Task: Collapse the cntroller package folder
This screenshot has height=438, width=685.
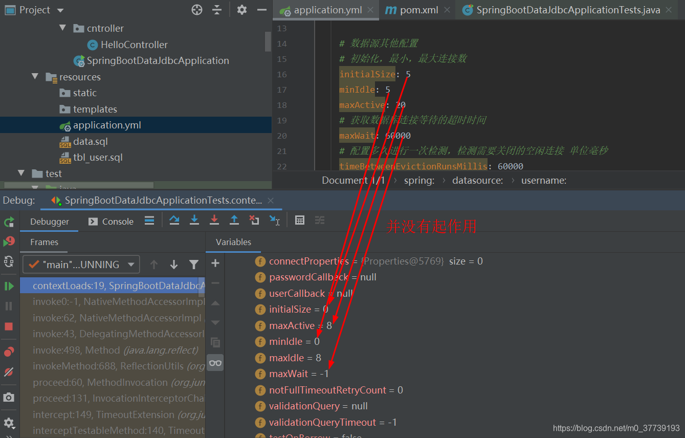Action: coord(62,28)
